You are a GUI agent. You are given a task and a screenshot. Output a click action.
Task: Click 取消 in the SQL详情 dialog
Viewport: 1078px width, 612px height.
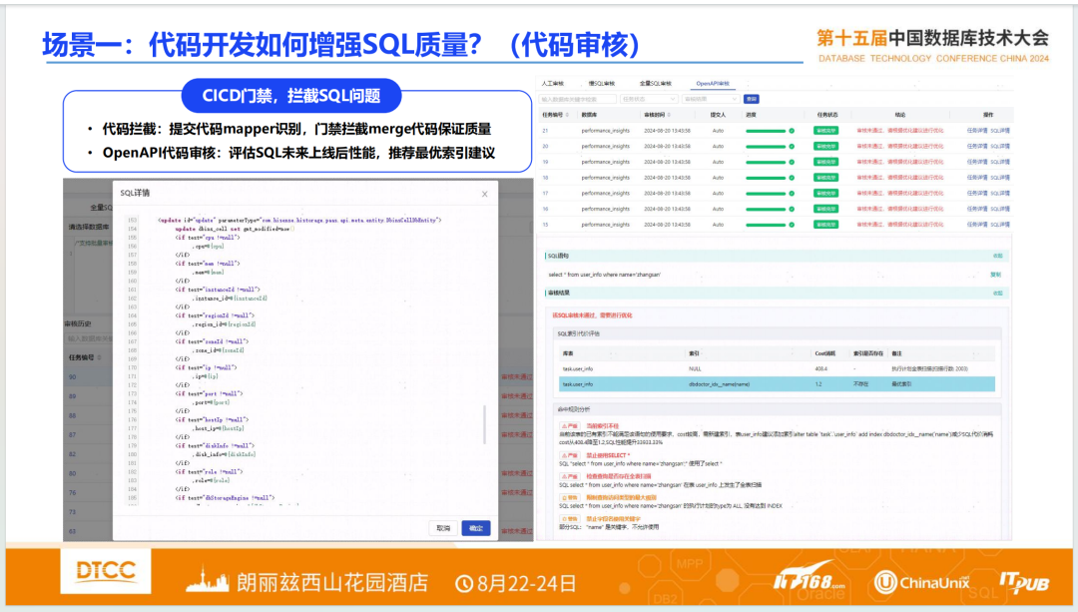[443, 528]
